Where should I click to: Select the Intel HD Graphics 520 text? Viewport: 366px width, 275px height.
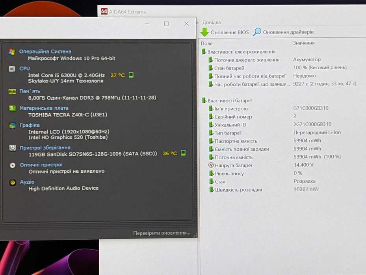[x=68, y=137]
